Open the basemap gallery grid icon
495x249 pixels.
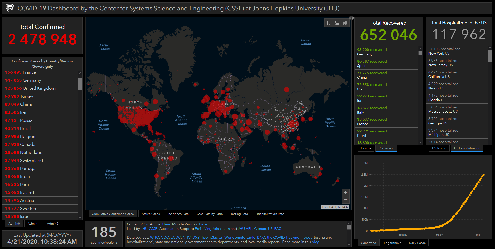pos(345,23)
